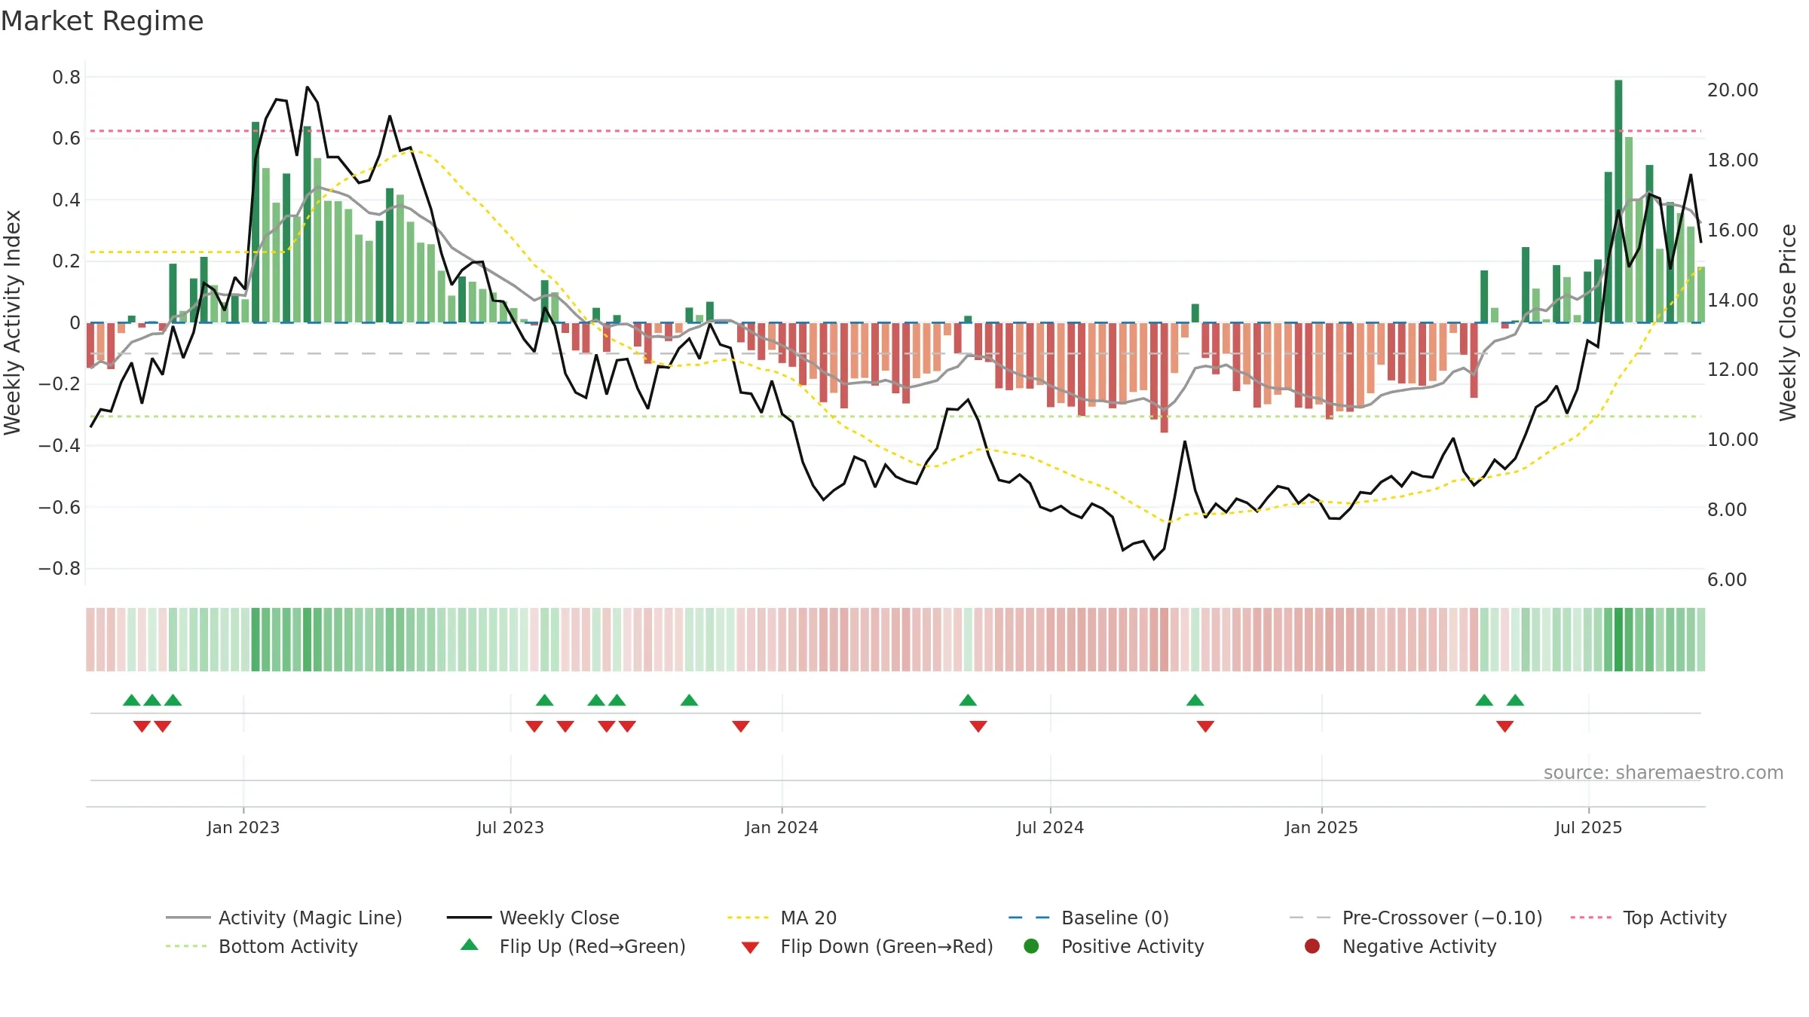Click the 18.00 price axis label

point(1733,160)
